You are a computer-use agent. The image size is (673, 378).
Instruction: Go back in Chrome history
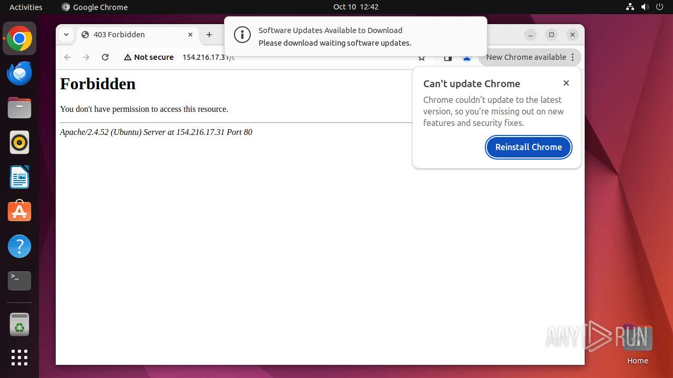67,57
